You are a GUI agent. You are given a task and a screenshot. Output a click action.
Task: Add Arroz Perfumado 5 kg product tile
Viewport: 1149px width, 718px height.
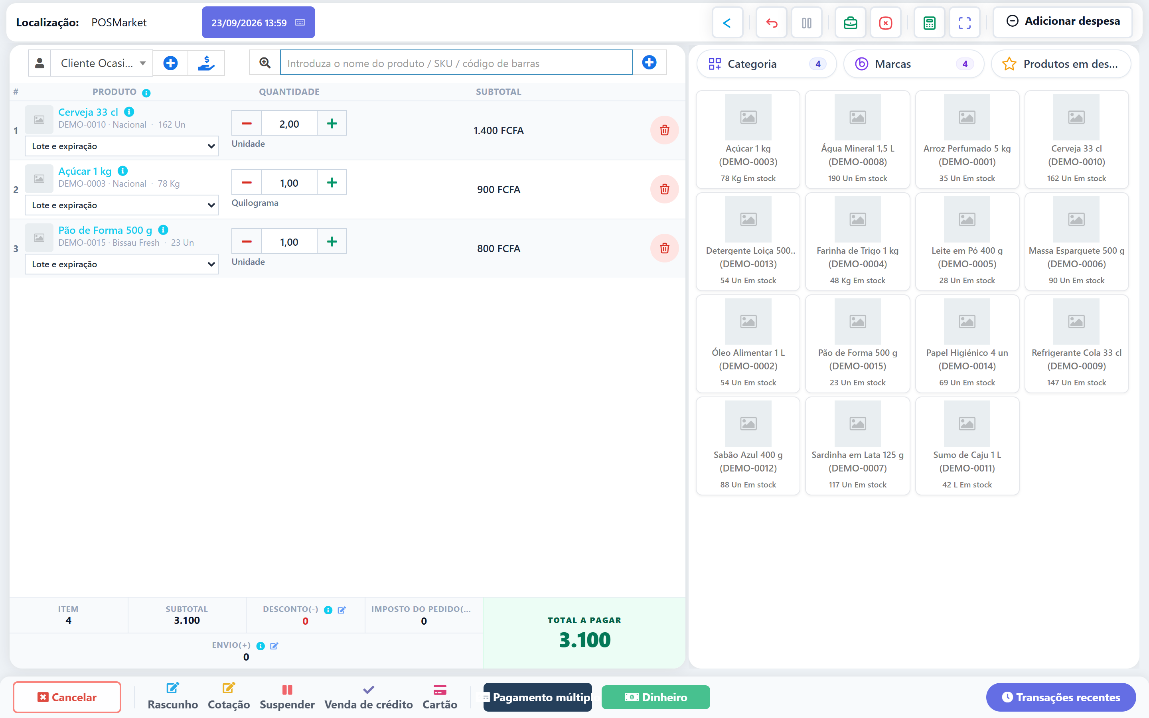tap(967, 140)
